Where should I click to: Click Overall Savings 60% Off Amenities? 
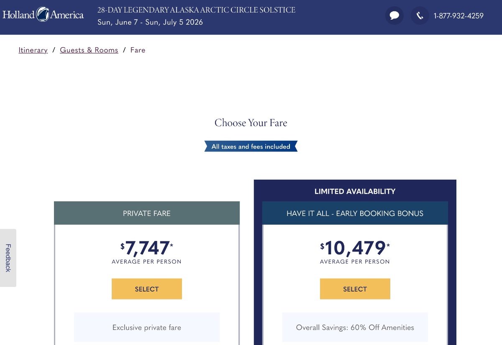(355, 327)
